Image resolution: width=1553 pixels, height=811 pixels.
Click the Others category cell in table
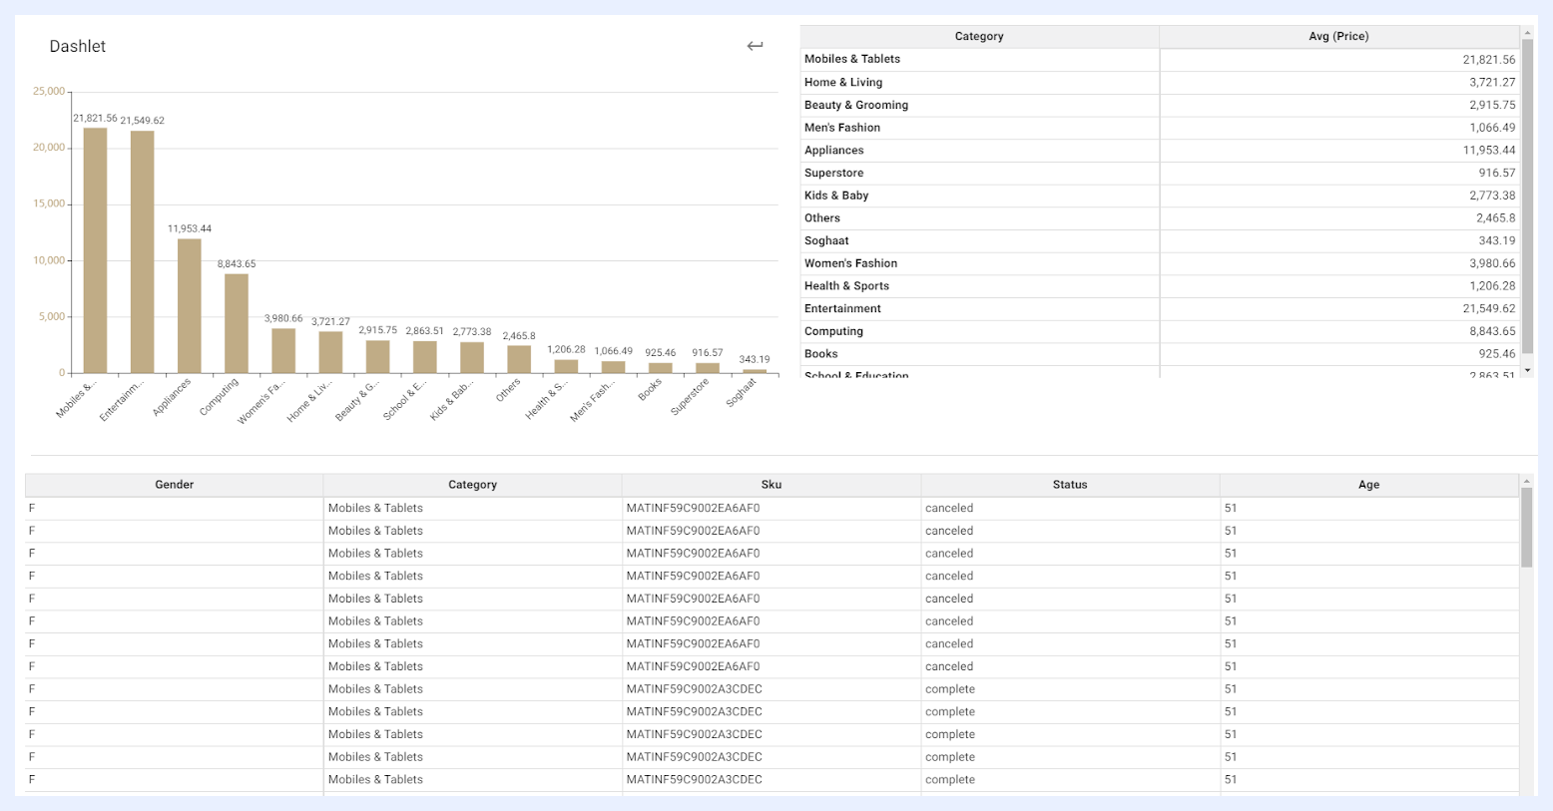click(979, 218)
